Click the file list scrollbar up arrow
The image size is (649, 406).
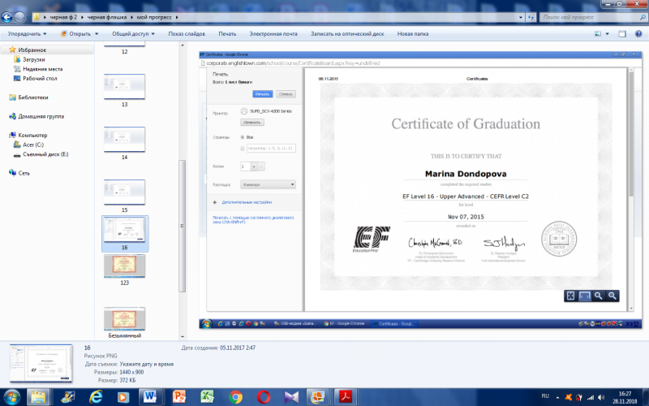(182, 45)
